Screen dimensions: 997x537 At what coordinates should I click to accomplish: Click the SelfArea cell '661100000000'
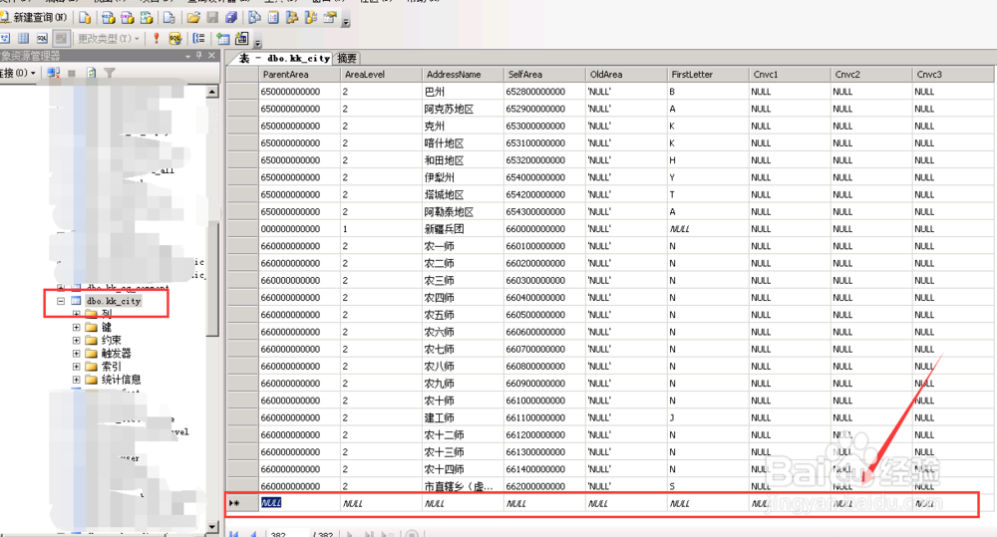544,417
